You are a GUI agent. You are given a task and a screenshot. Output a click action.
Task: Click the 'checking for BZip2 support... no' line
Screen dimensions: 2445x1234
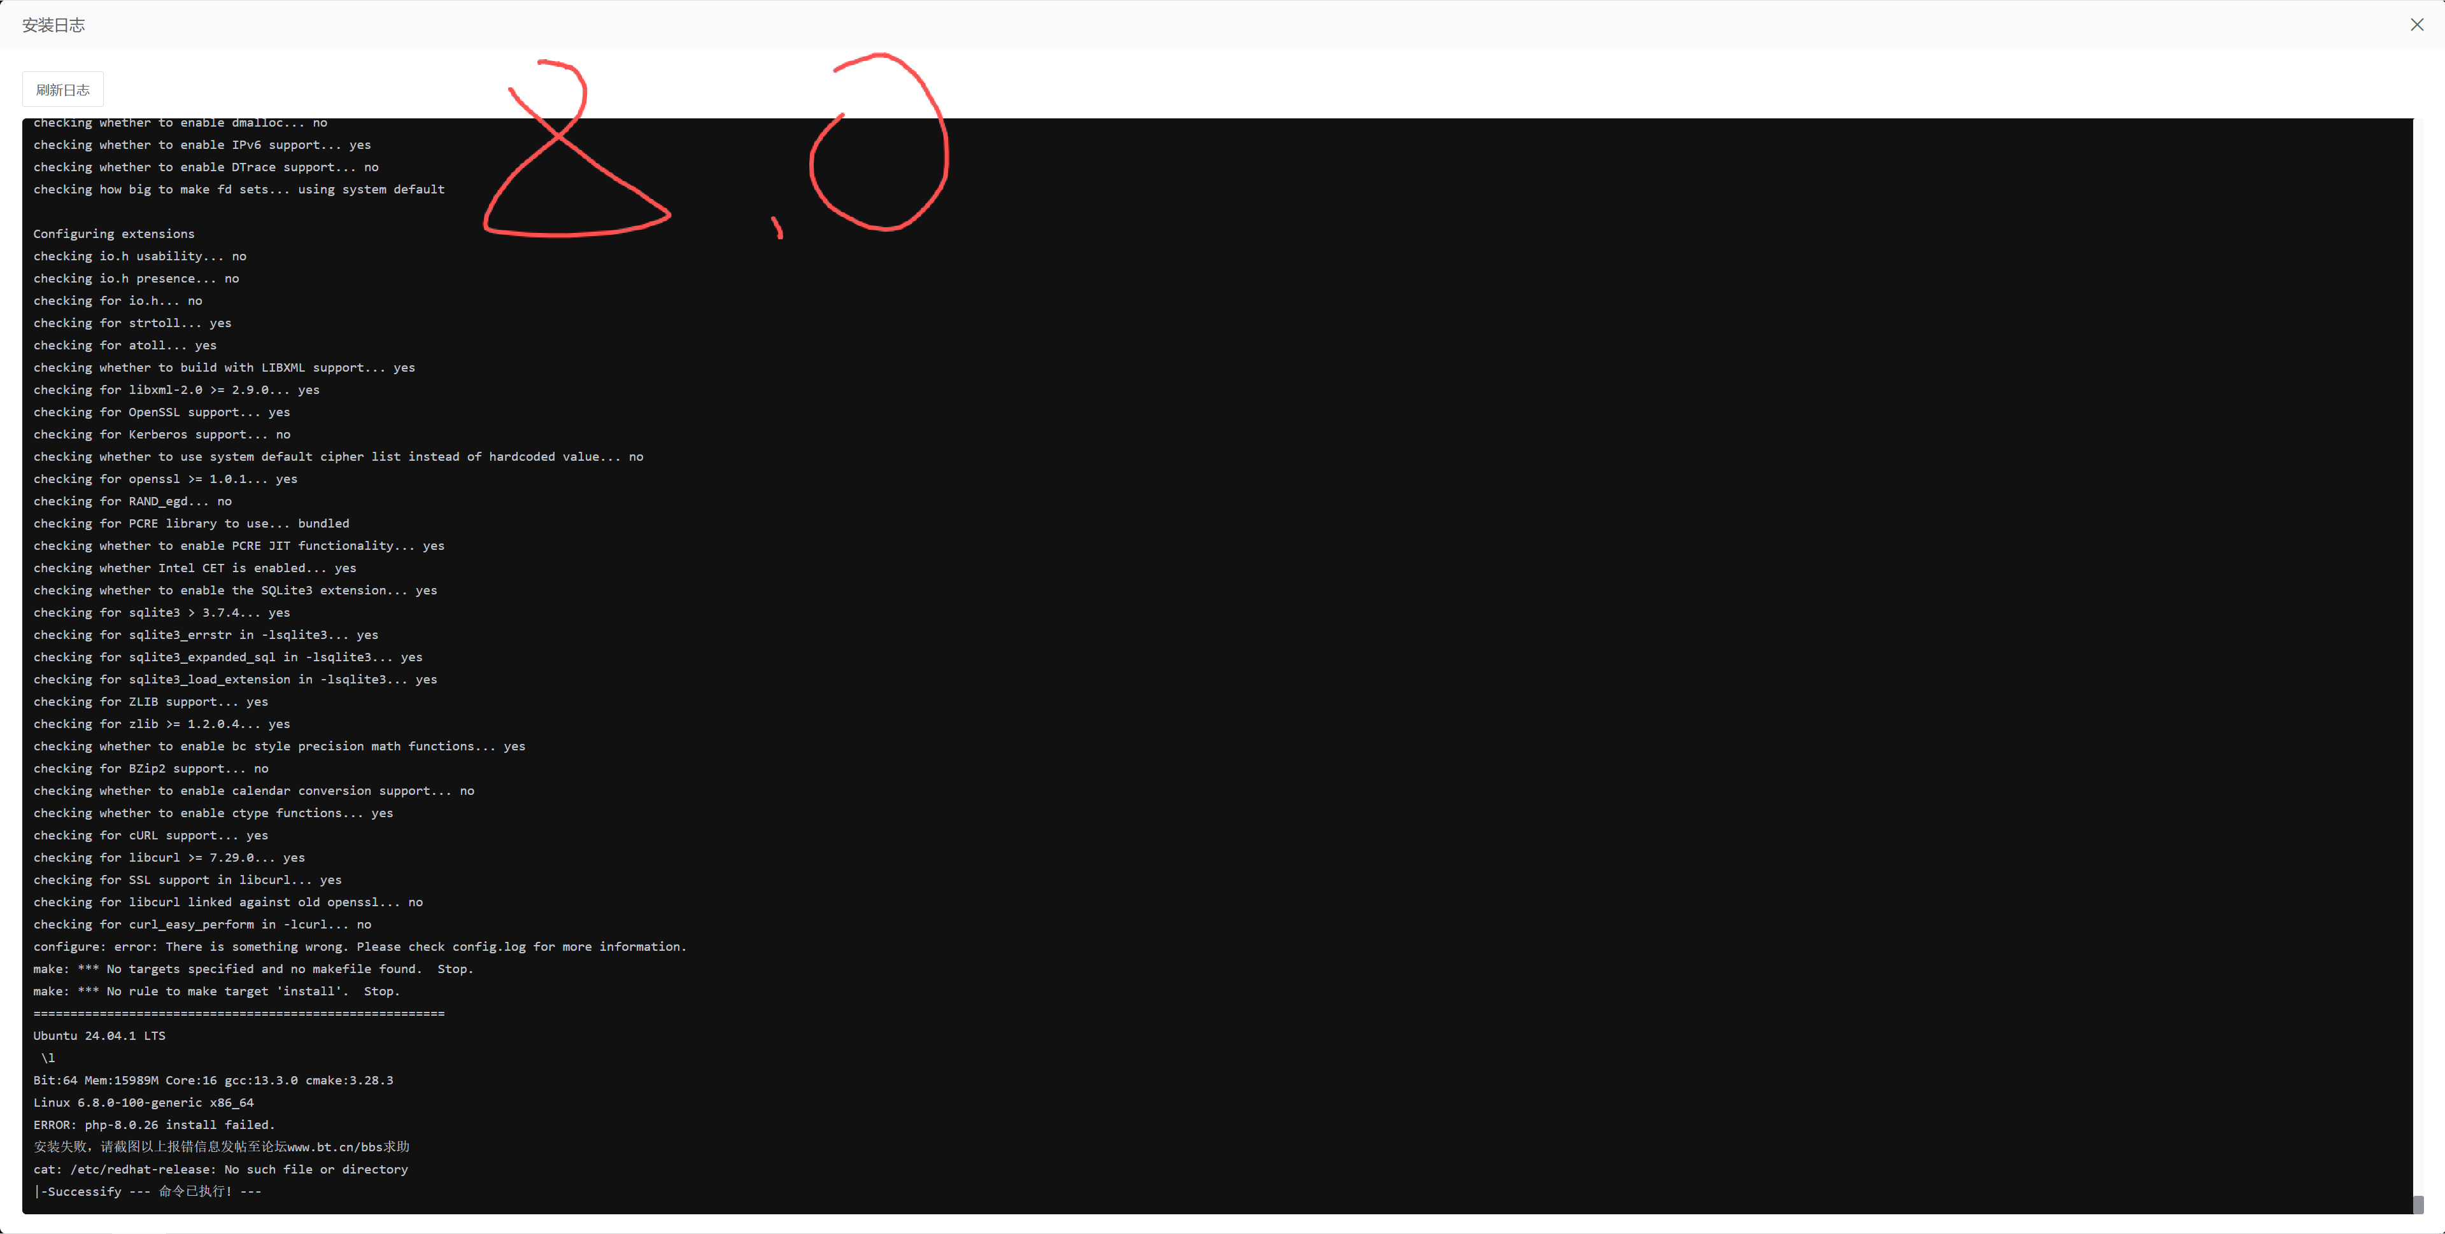[151, 768]
